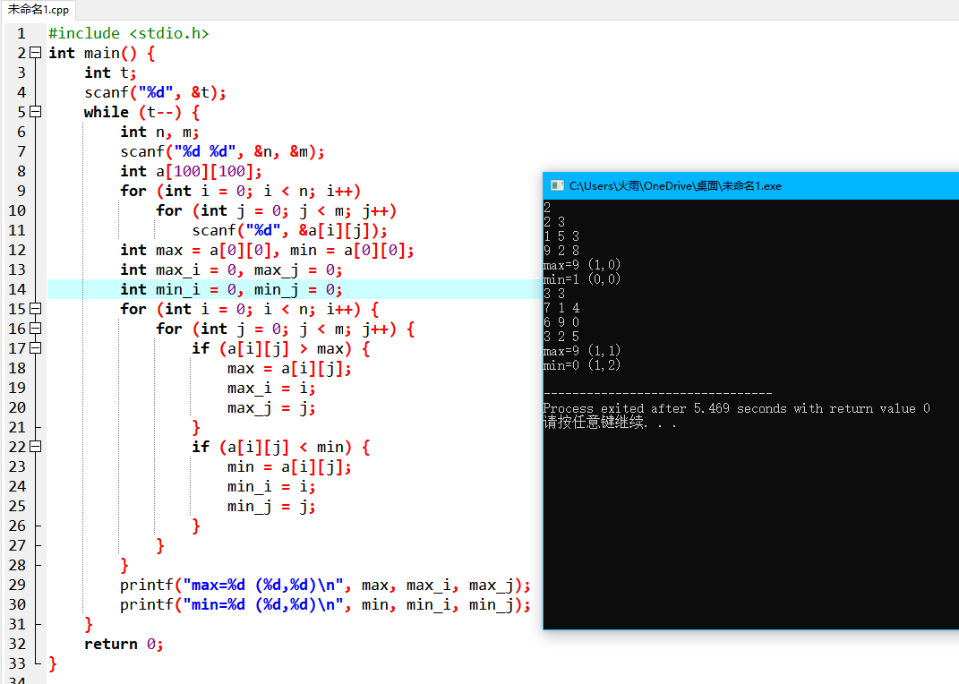Click line number 1 in the gutter
Viewport: 959px width, 684px height.
pos(21,34)
